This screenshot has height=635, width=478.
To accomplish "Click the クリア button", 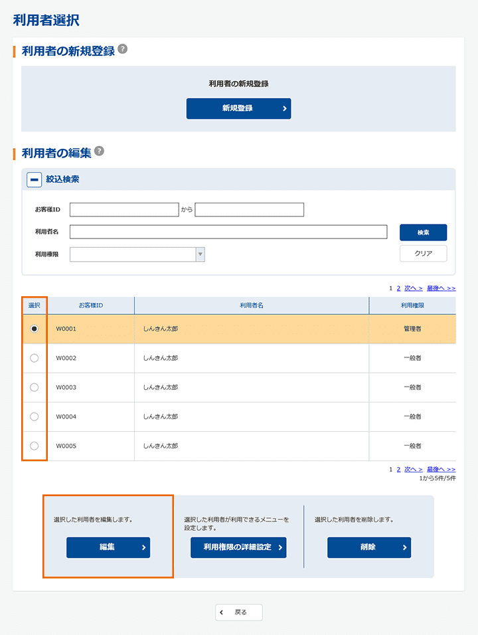I will [x=423, y=253].
